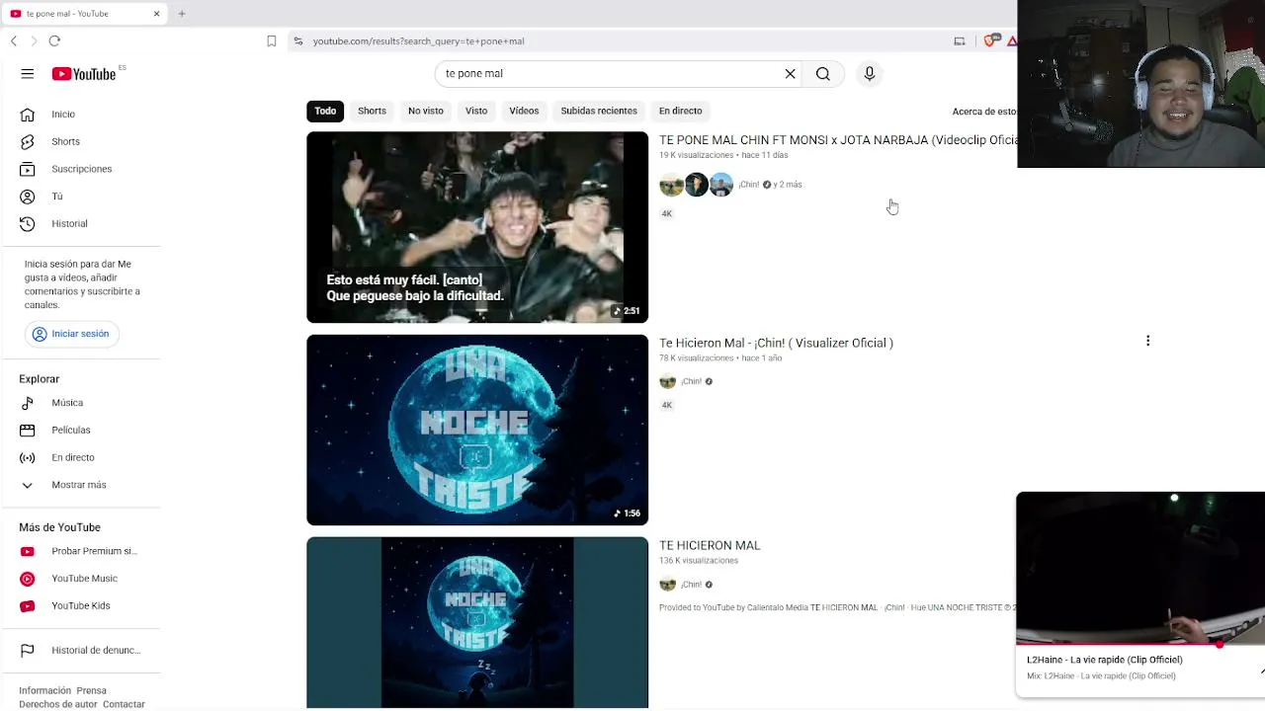
Task: Start voice search with the microphone
Action: pyautogui.click(x=870, y=74)
